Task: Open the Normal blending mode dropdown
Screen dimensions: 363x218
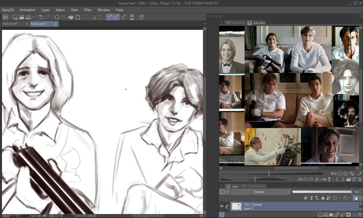Action: [261, 192]
